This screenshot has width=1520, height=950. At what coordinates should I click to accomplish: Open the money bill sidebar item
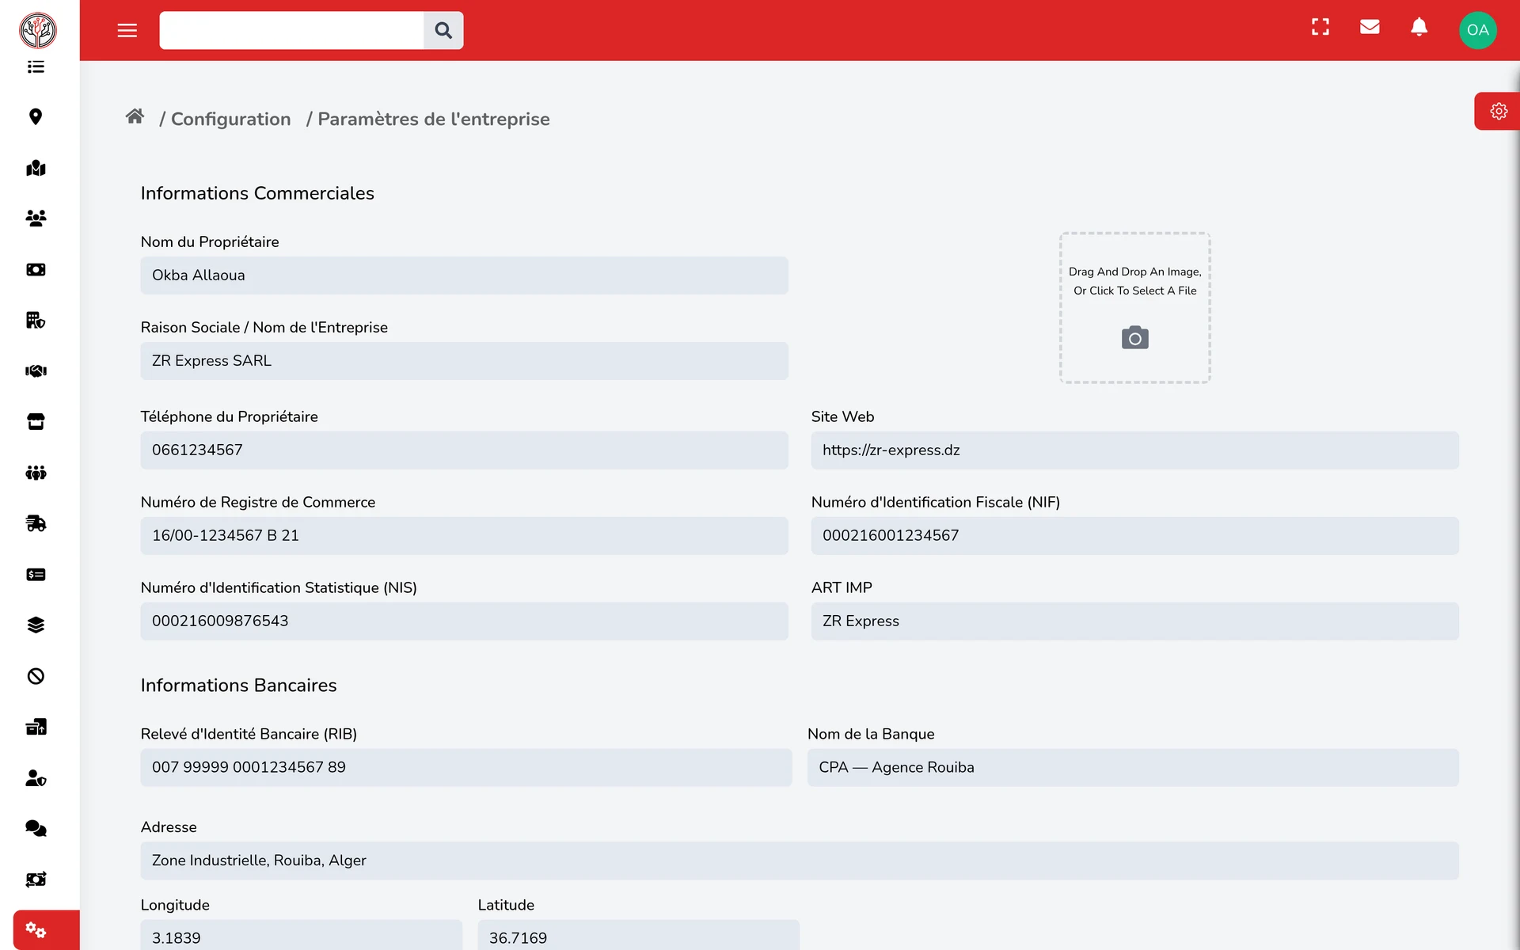[36, 270]
